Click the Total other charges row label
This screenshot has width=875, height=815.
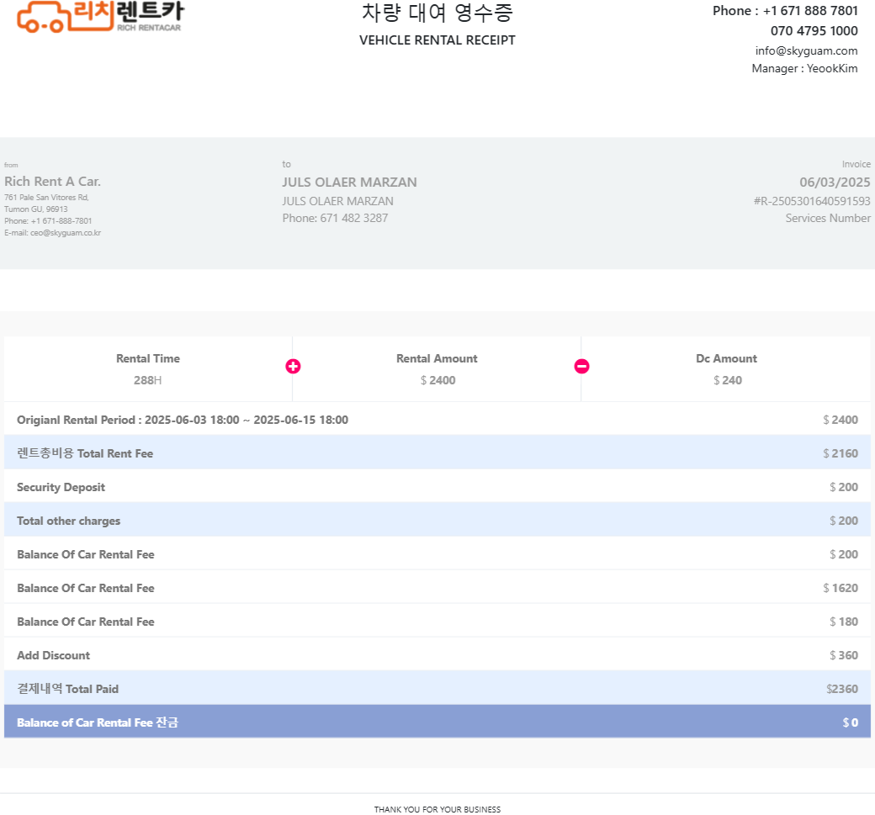[69, 521]
